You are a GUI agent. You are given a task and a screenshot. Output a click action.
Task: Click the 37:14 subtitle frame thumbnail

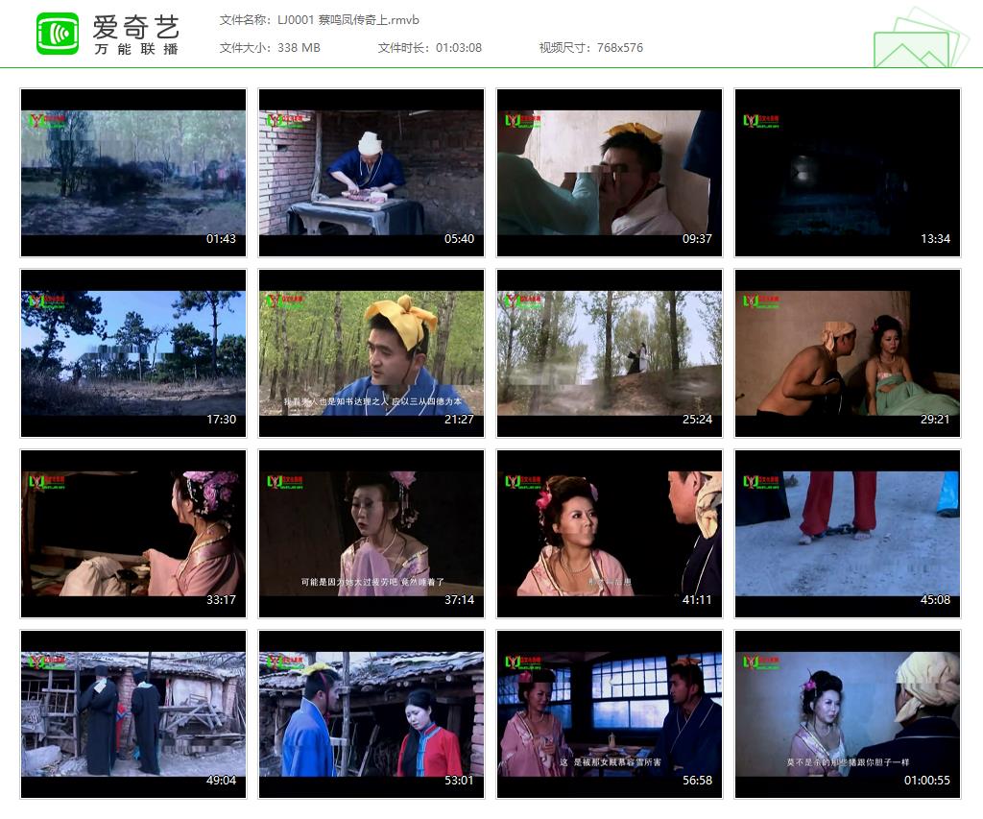click(x=372, y=534)
